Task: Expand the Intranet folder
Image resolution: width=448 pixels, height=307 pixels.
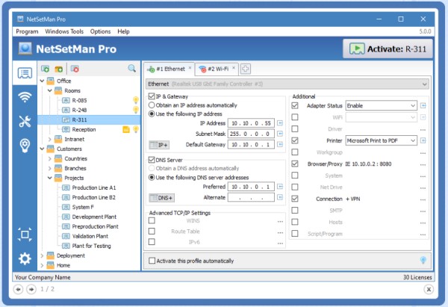Action: (x=50, y=140)
